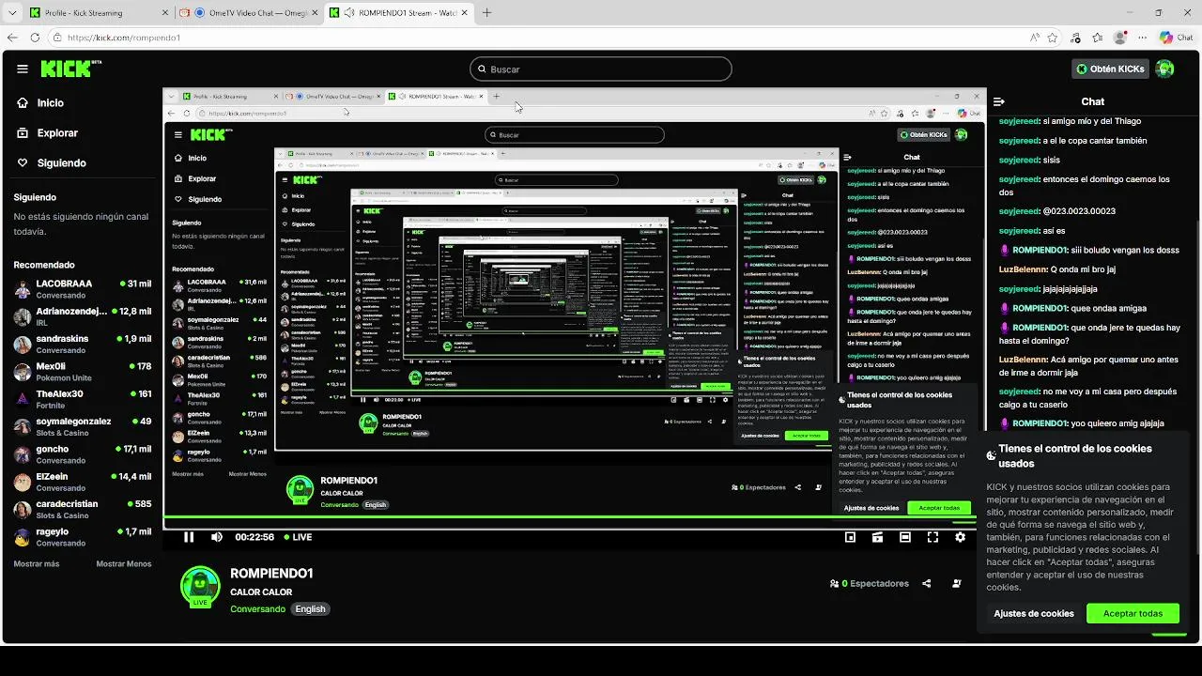The height and width of the screenshot is (676, 1202).
Task: Pause the live stream playback
Action: point(189,537)
